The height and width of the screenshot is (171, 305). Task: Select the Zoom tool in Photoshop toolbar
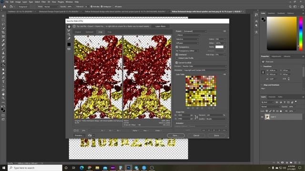coord(3,98)
